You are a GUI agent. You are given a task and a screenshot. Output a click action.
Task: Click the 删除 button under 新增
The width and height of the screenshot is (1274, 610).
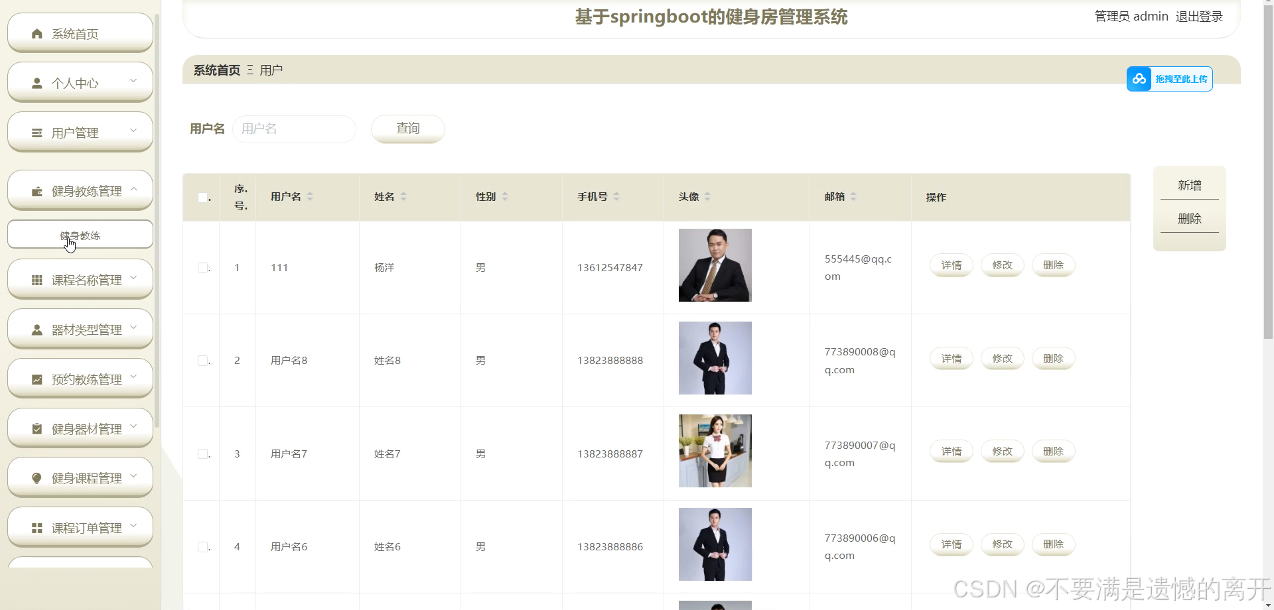click(x=1190, y=219)
